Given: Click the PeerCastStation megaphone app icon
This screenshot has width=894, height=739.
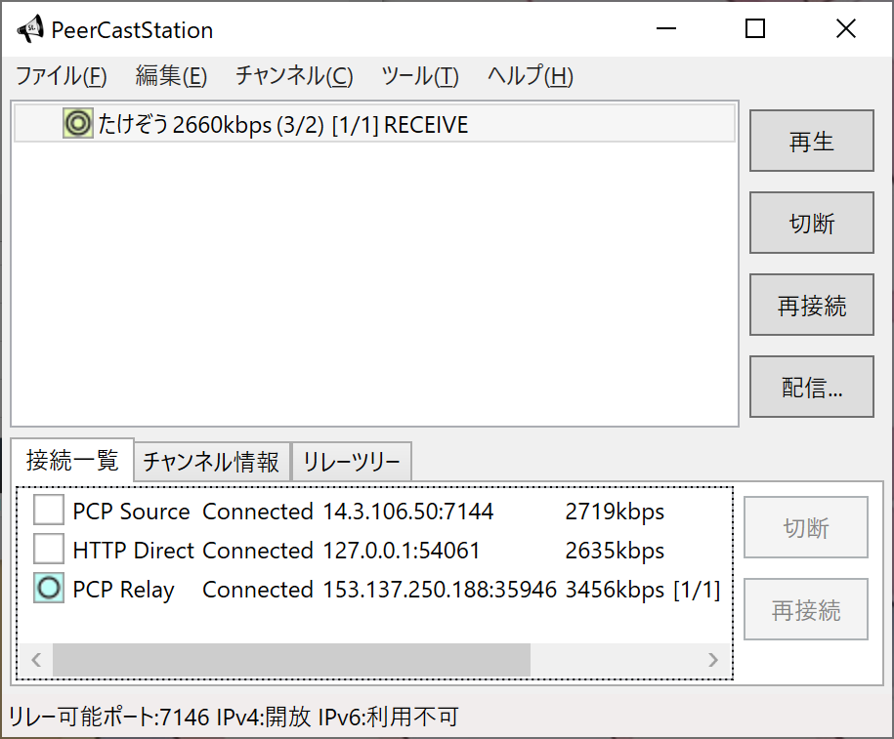Looking at the screenshot, I should pyautogui.click(x=30, y=29).
